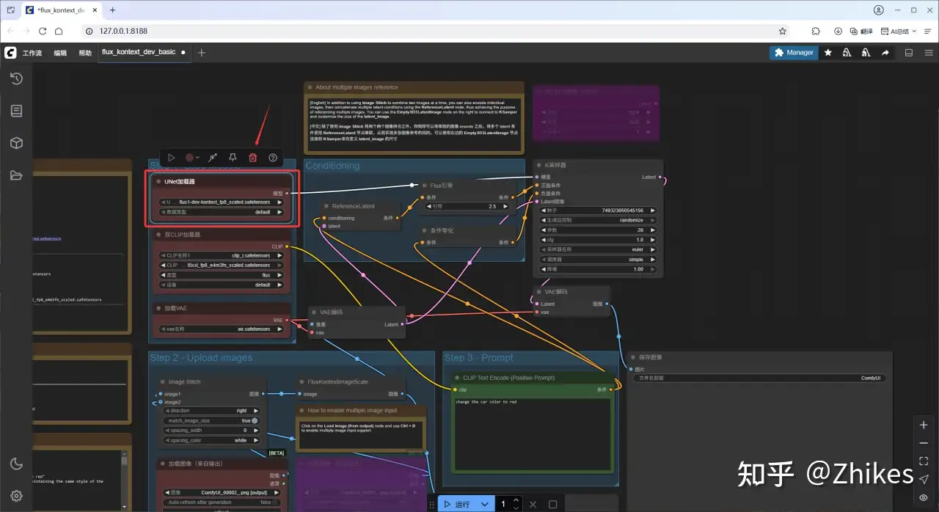This screenshot has width=939, height=512.
Task: Open the 工作流 menu
Action: [32, 53]
